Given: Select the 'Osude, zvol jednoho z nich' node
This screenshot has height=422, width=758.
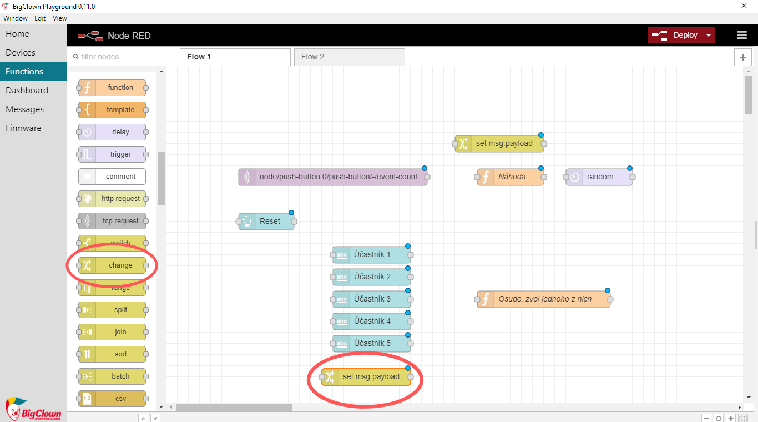Looking at the screenshot, I should [544, 299].
